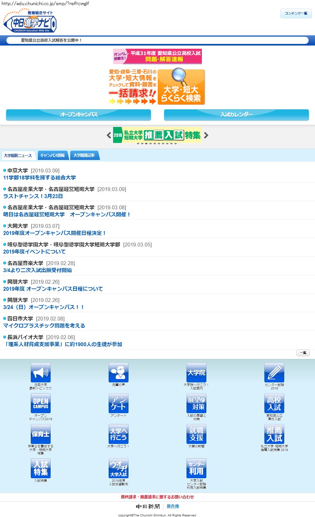
Task: Open the 高校入試 愛知県公立 icon
Action: (x=274, y=403)
